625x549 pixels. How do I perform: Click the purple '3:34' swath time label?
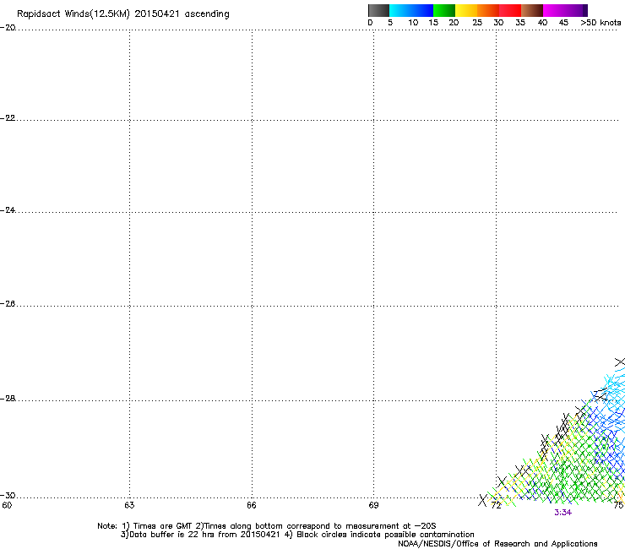pyautogui.click(x=562, y=513)
